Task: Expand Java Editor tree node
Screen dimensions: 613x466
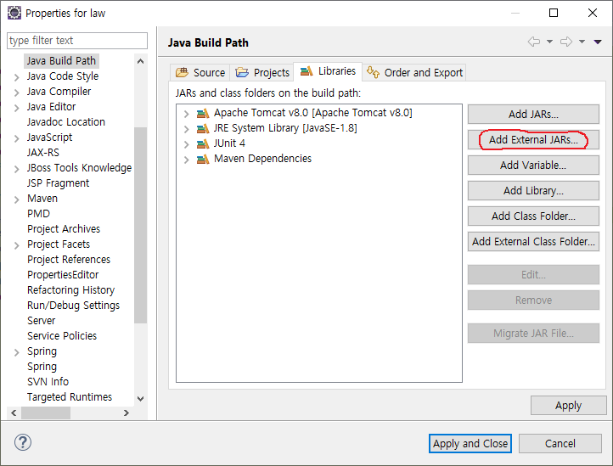Action: coord(16,108)
